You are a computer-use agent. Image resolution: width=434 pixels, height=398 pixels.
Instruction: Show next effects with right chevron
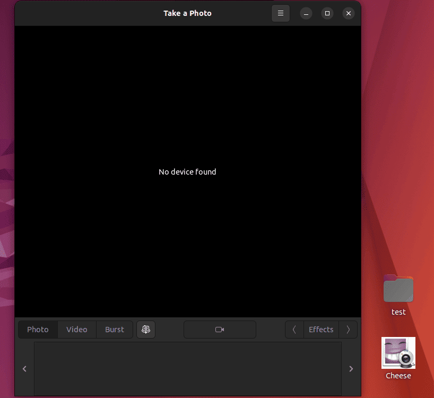pyautogui.click(x=348, y=329)
